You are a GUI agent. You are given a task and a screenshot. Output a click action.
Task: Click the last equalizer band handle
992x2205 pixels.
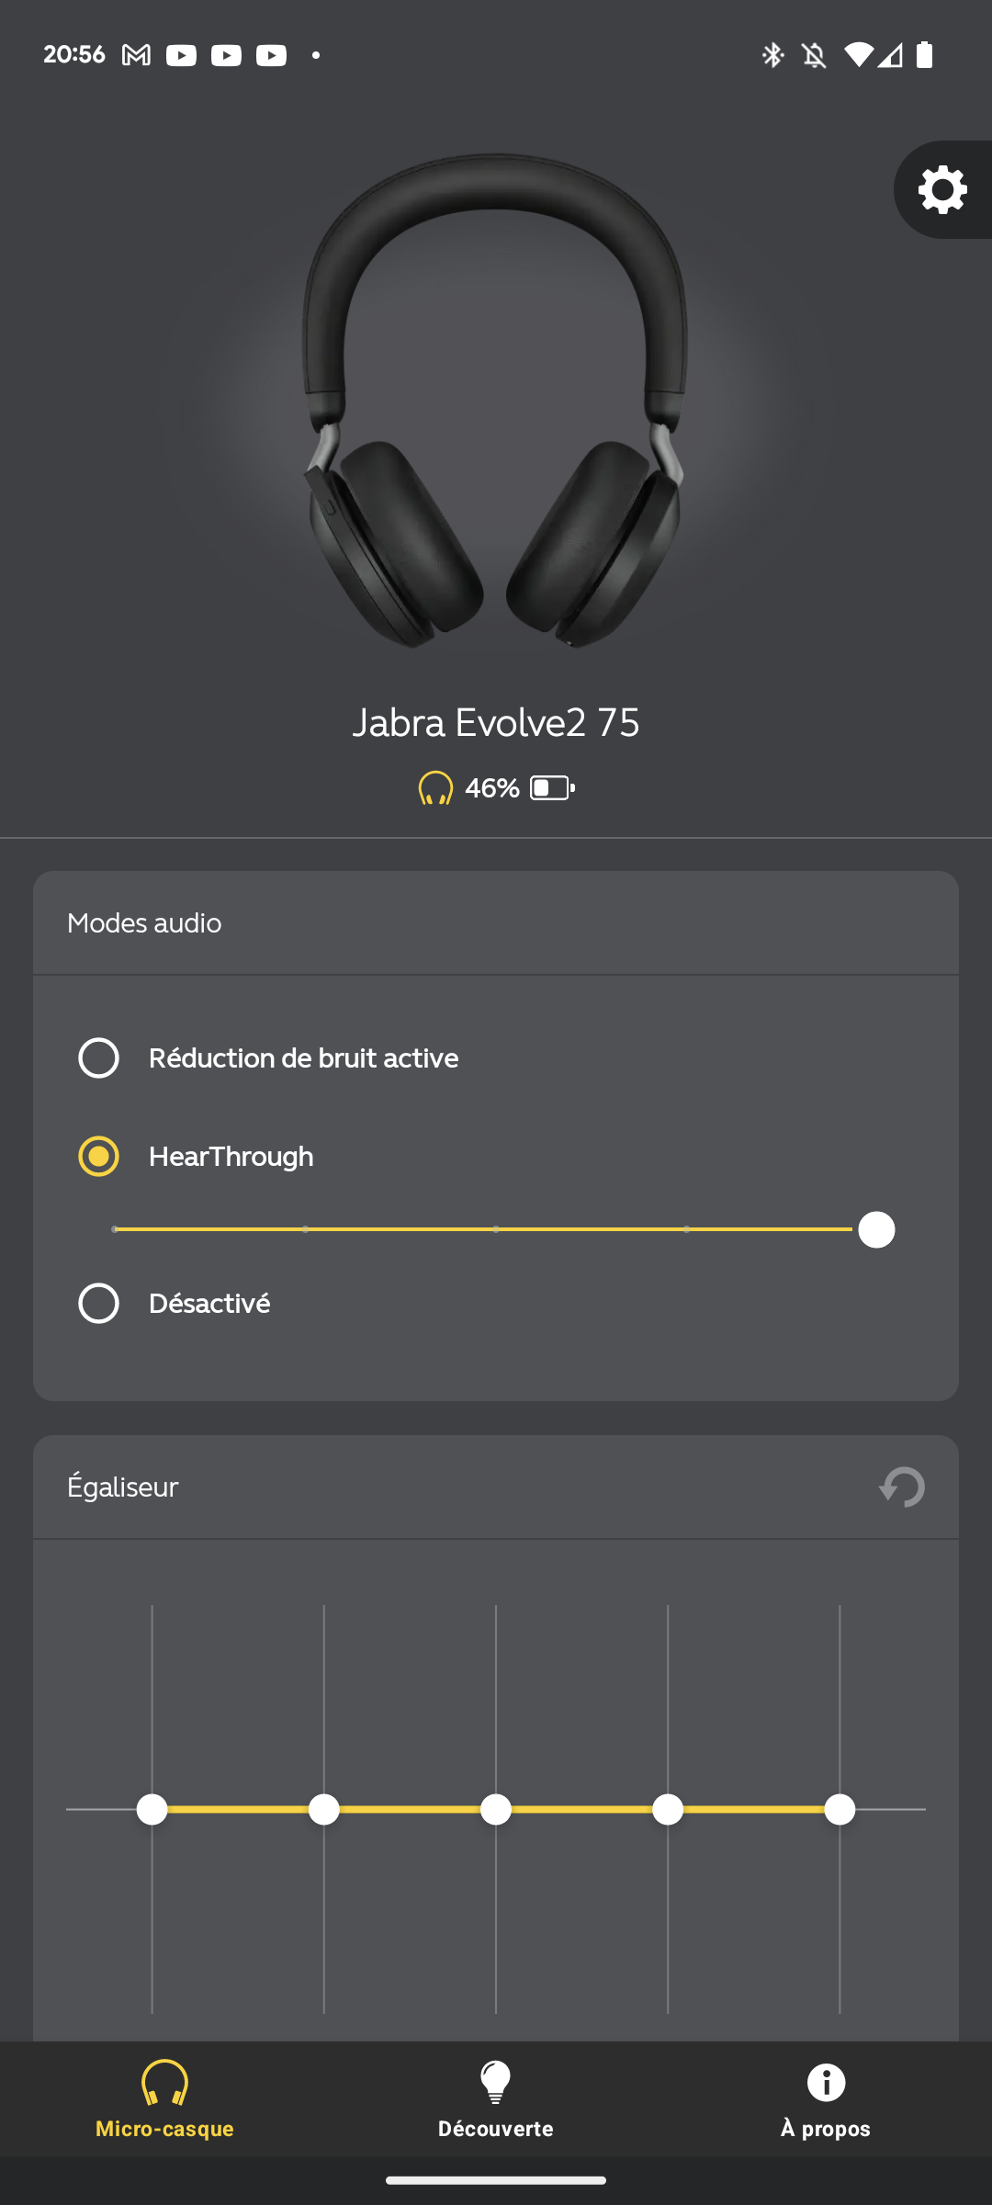[x=840, y=1809]
